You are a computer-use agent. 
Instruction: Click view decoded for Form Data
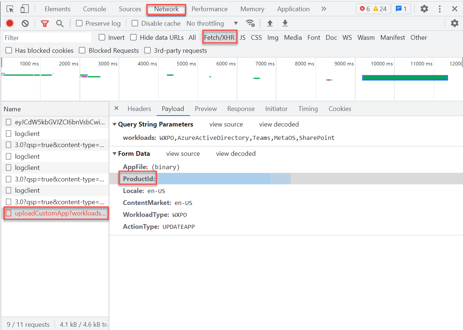pos(236,154)
